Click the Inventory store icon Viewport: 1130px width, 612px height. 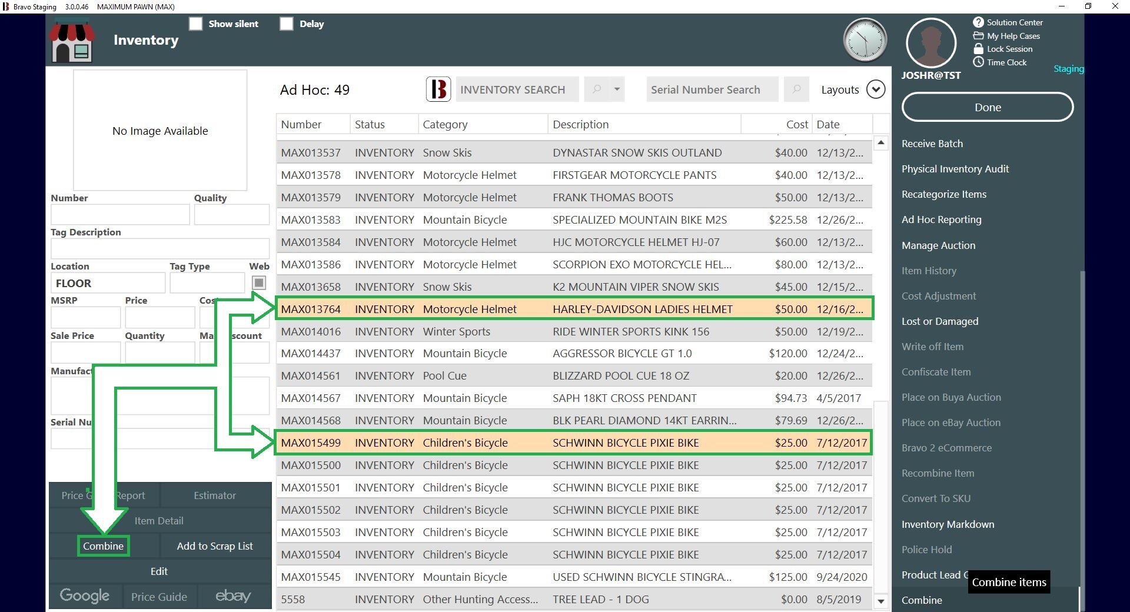72,41
